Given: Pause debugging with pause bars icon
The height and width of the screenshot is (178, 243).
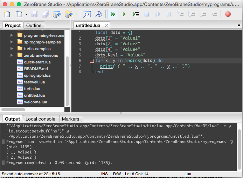Looking at the screenshot, I should [169, 14].
